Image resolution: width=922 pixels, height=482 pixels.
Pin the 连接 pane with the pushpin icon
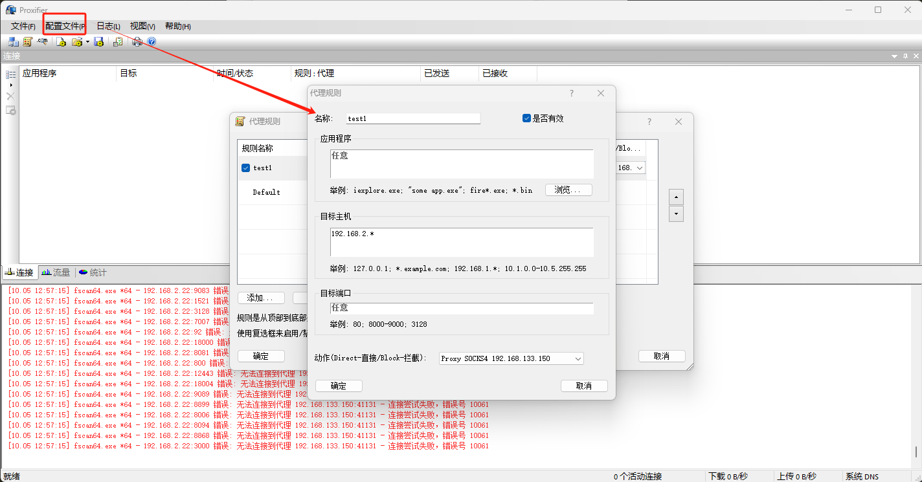point(905,56)
